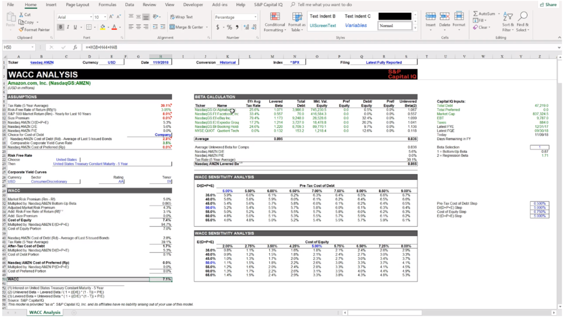Click the Find & Select magnifier icon
The image size is (565, 320).
pyautogui.click(x=523, y=14)
